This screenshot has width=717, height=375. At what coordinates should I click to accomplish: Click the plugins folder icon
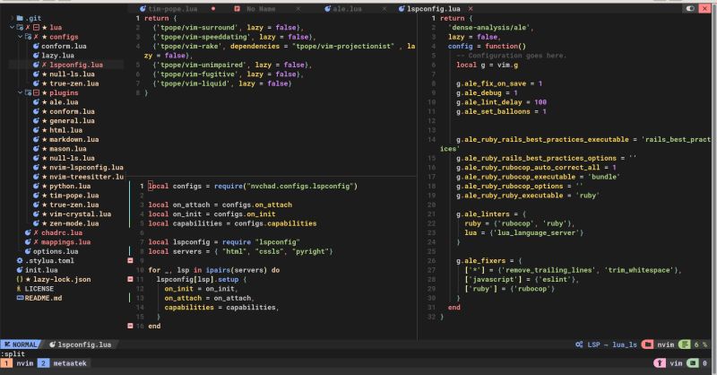tap(28, 92)
